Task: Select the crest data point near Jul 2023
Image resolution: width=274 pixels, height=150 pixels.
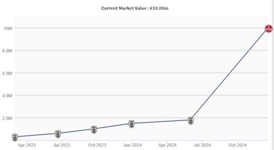Action: click(x=58, y=134)
